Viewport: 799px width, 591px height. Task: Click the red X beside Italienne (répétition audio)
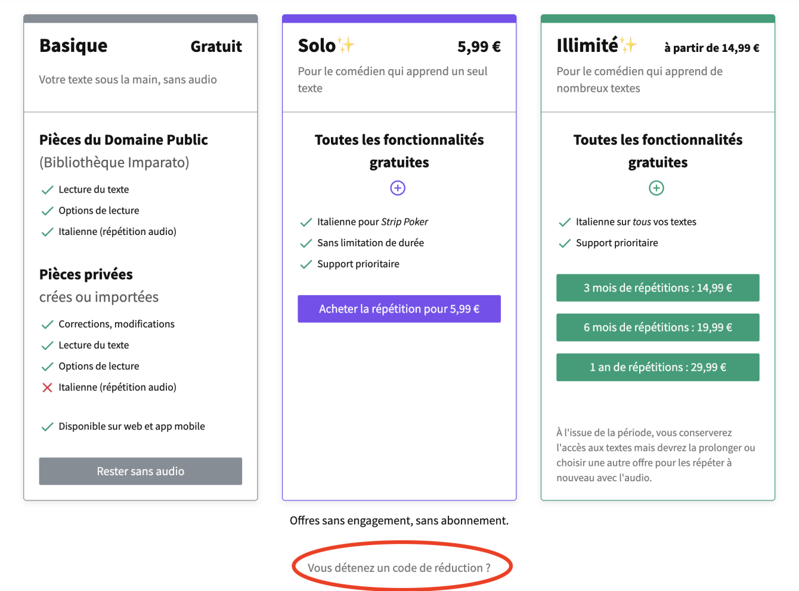click(x=48, y=388)
